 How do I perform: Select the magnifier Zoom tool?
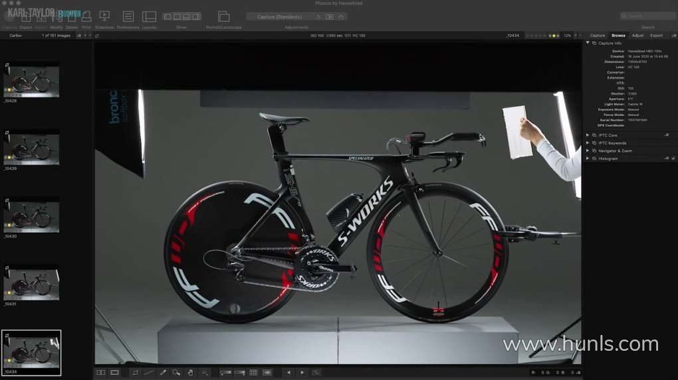click(x=176, y=372)
